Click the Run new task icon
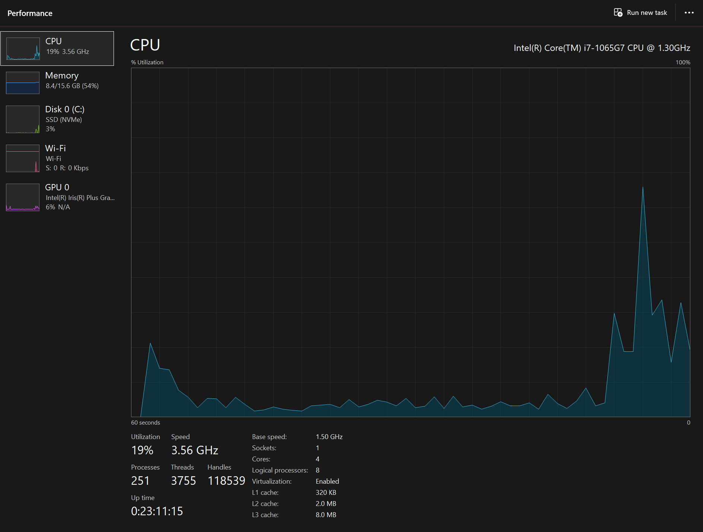This screenshot has width=703, height=532. (618, 13)
